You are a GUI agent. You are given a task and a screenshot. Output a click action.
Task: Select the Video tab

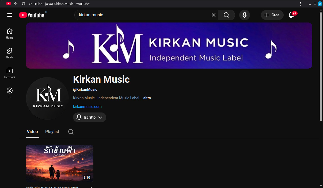32,131
